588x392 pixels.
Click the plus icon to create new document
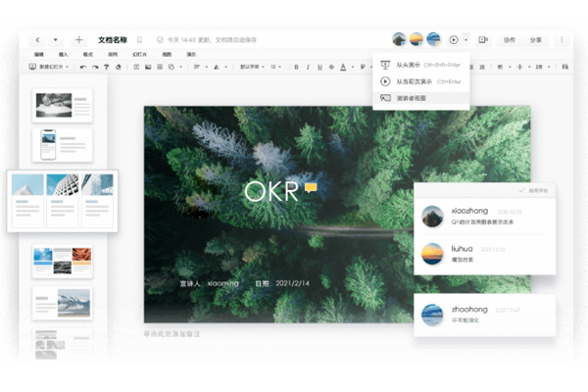coord(78,40)
